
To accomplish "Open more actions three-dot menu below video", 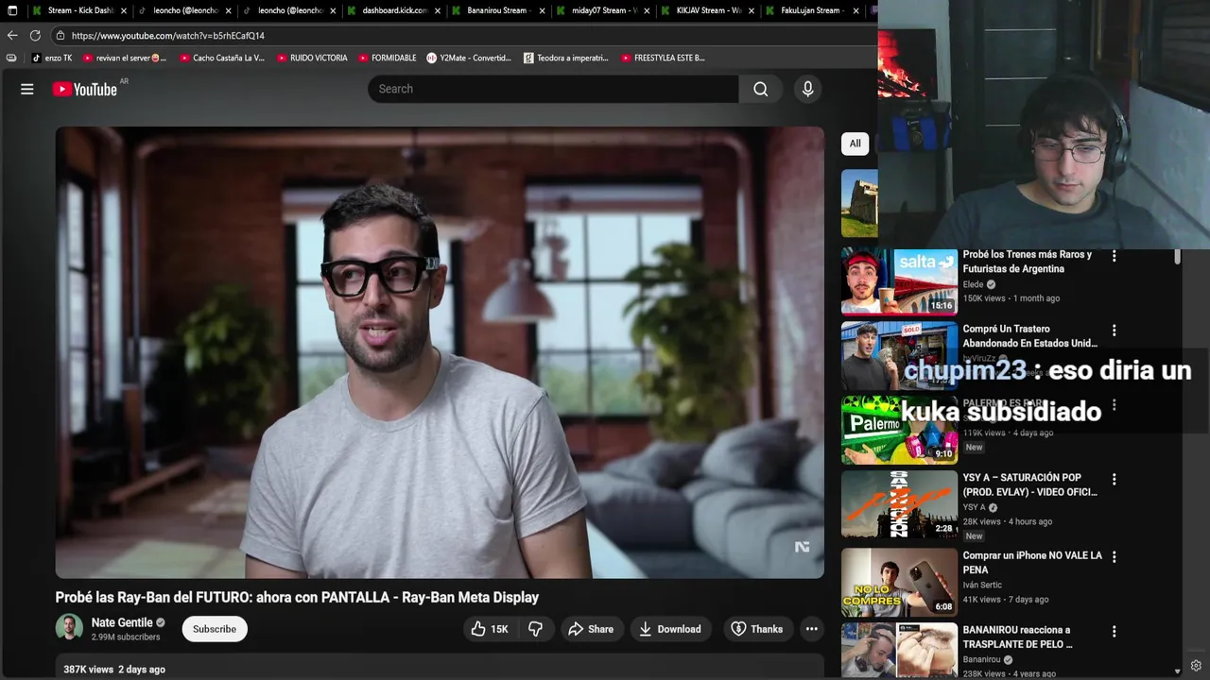I will point(811,629).
